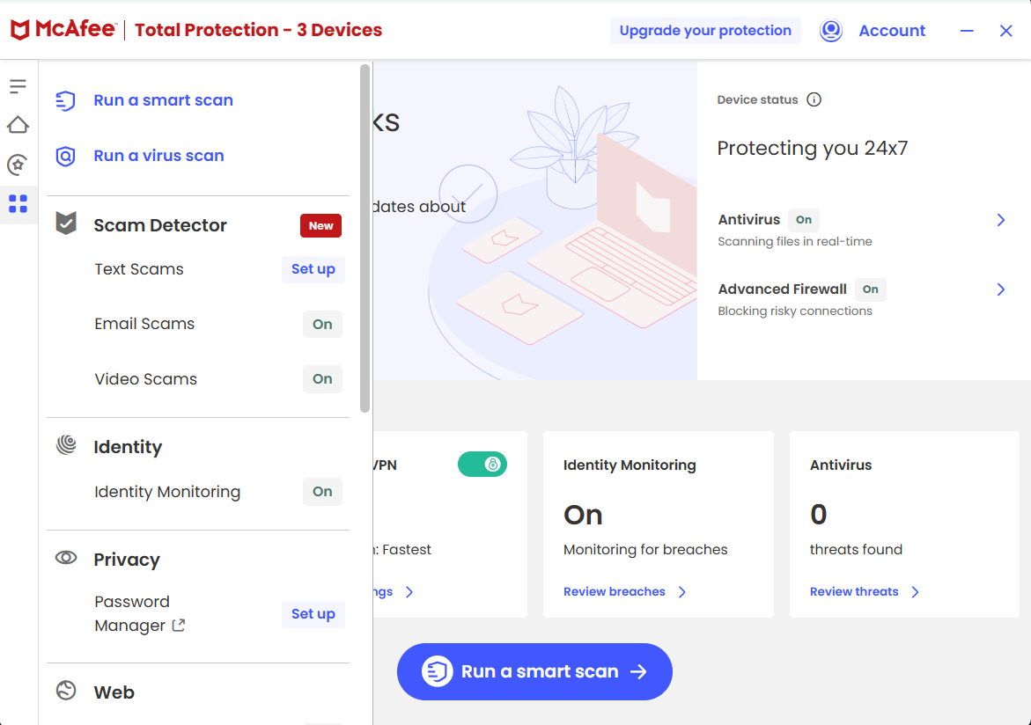Toggle the VPN switch off
Screen dimensions: 1031x725
482,465
